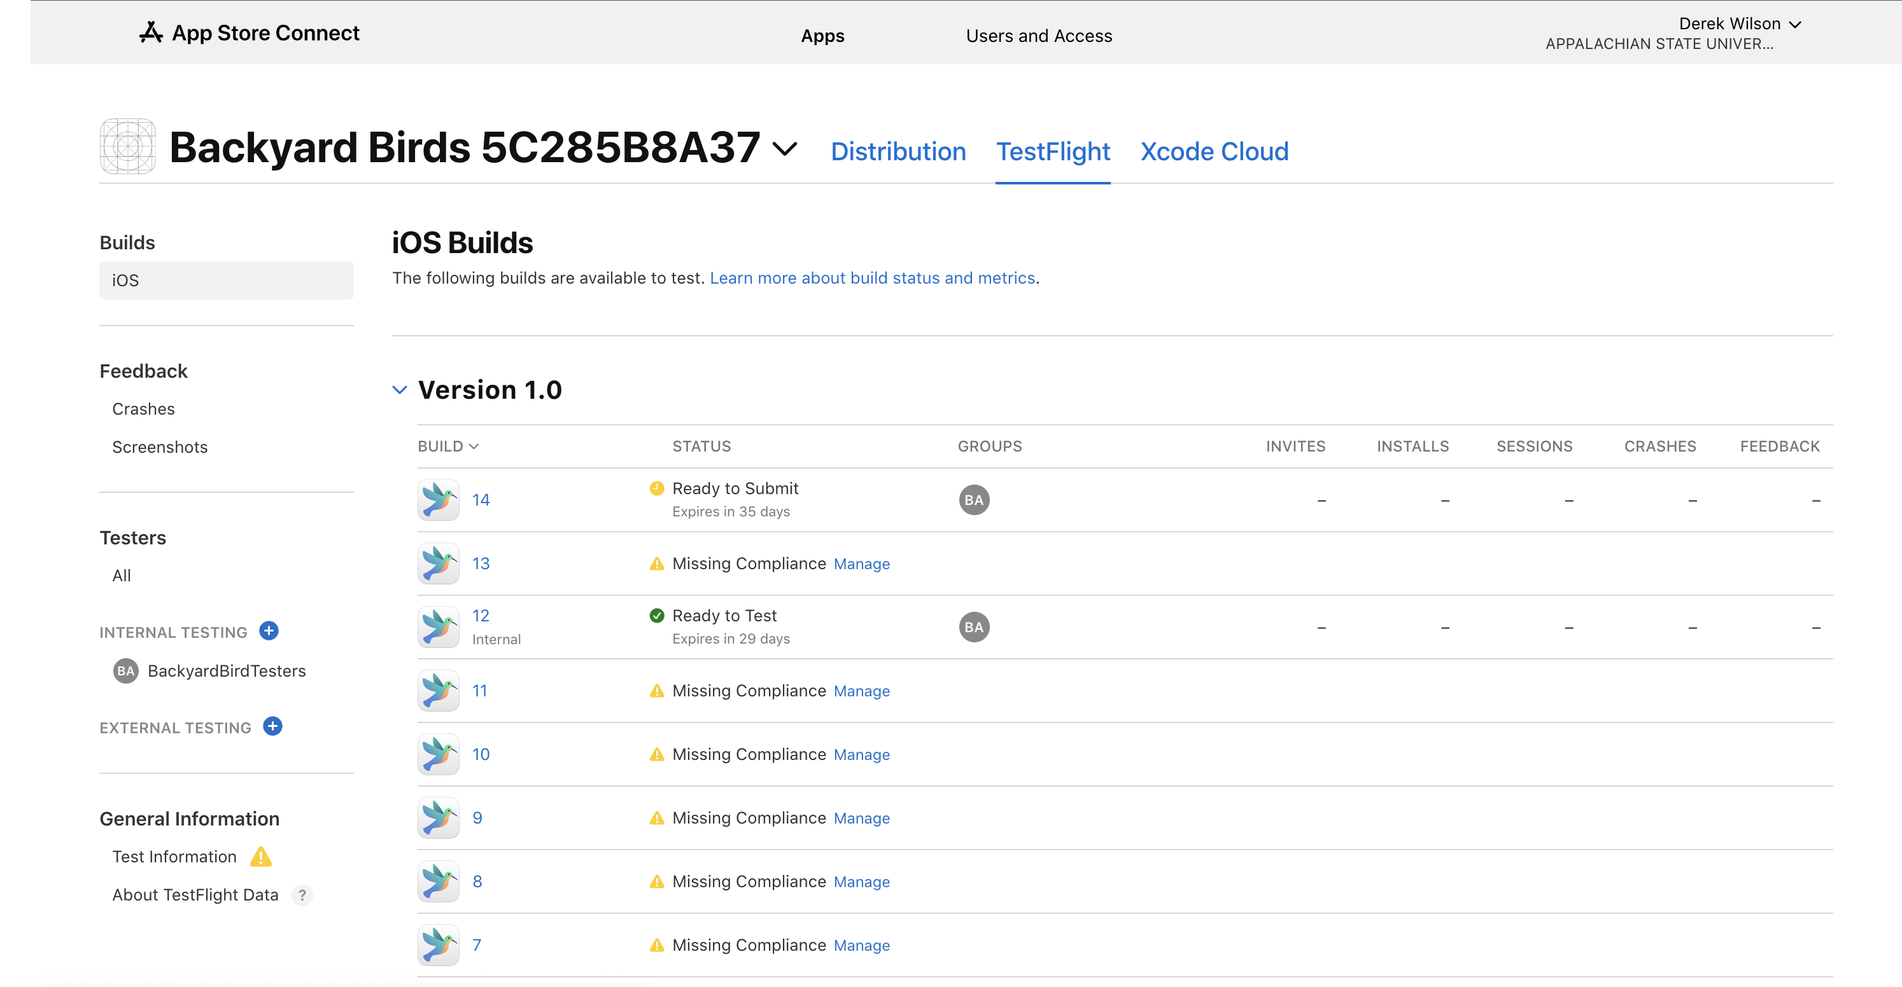Click the warning icon on build 10 row

tap(656, 754)
